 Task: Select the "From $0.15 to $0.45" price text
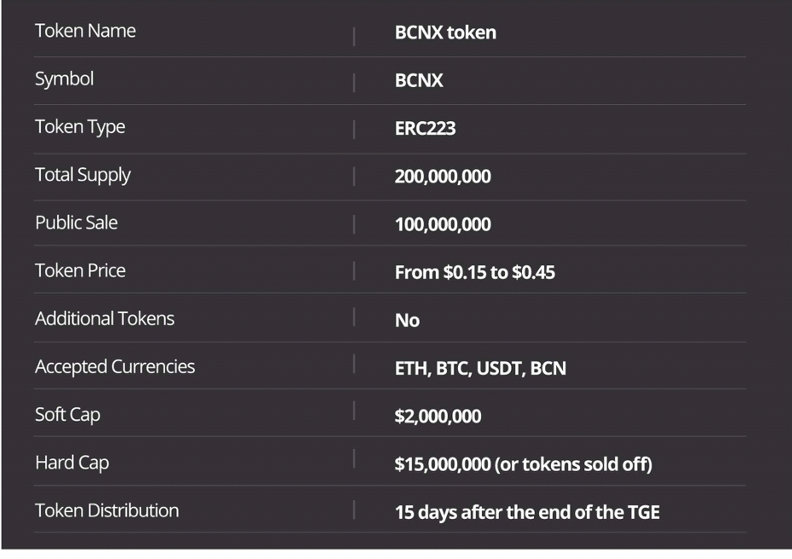[x=476, y=273]
